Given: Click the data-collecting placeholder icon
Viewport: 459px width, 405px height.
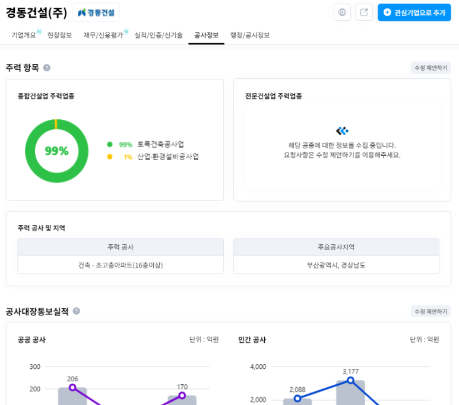Looking at the screenshot, I should point(342,130).
